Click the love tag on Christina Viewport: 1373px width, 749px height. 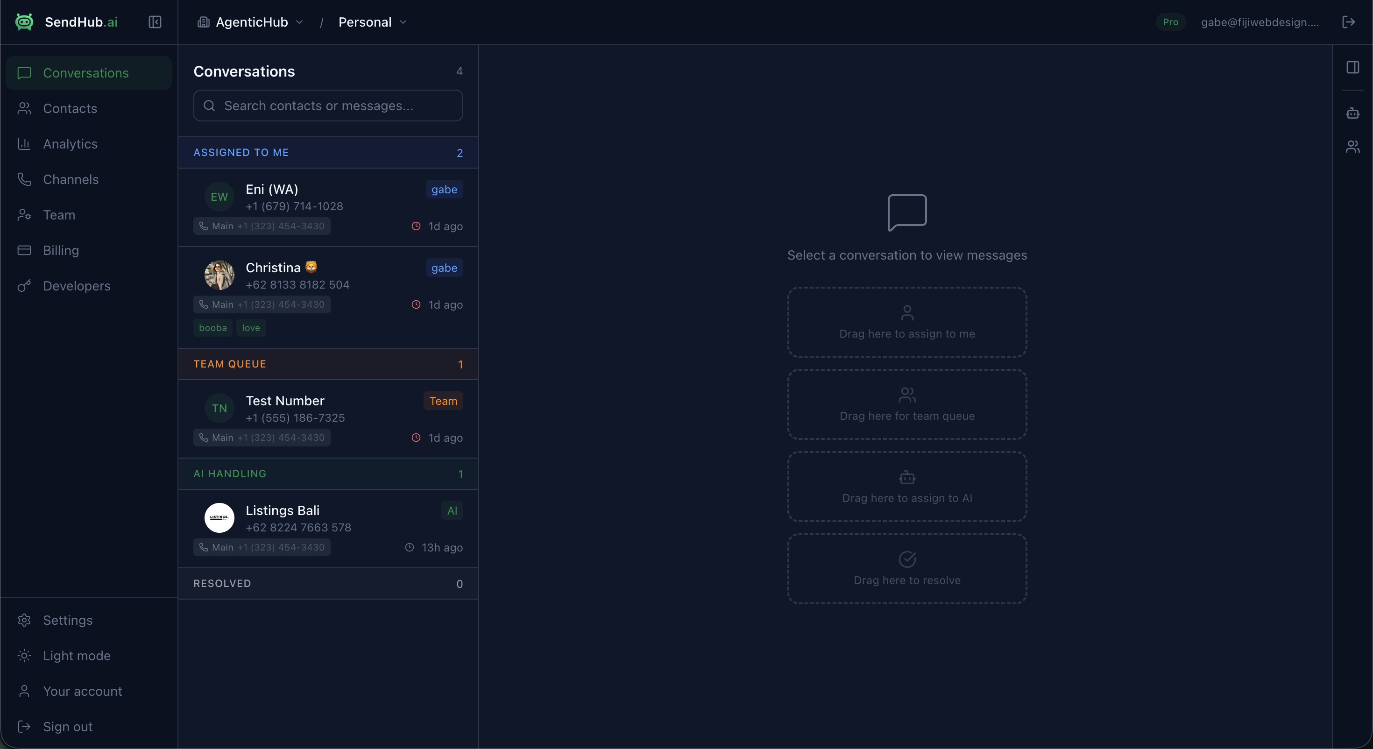tap(251, 328)
